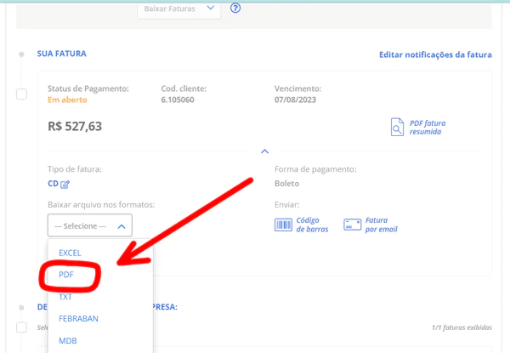This screenshot has height=353, width=510.
Task: Open Editar notificações da fatura link
Action: pos(435,54)
